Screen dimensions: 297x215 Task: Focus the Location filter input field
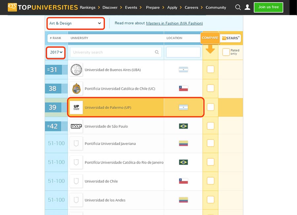[x=183, y=52]
